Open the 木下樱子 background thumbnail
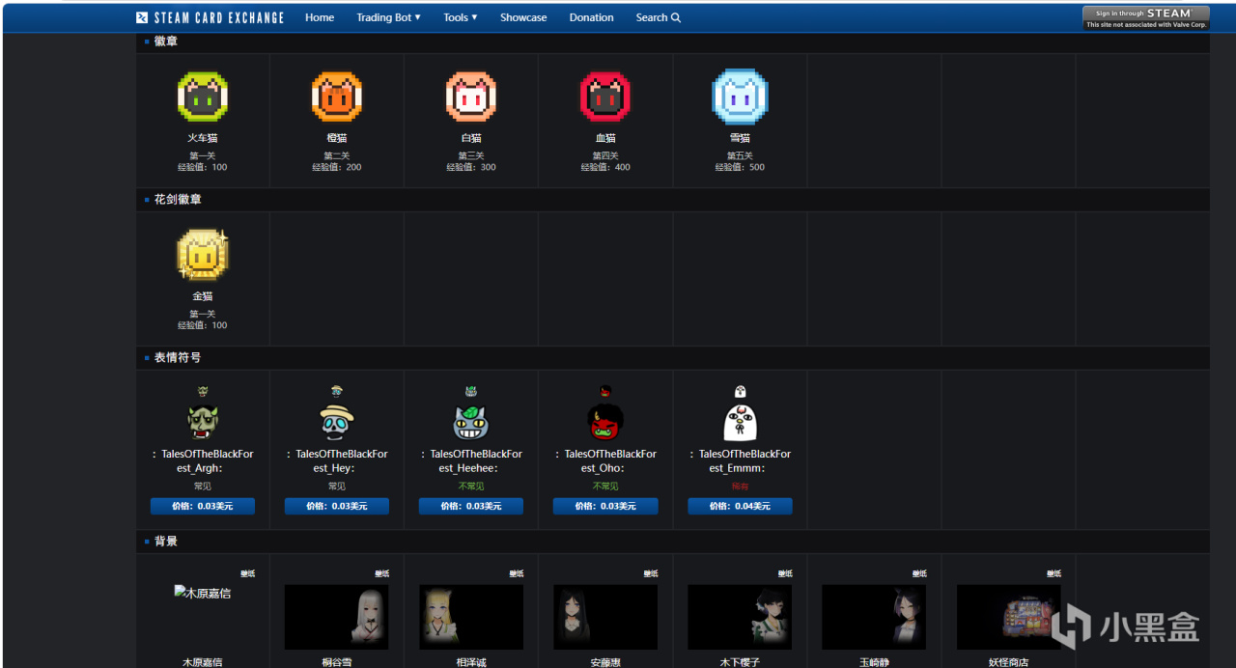 (x=740, y=617)
